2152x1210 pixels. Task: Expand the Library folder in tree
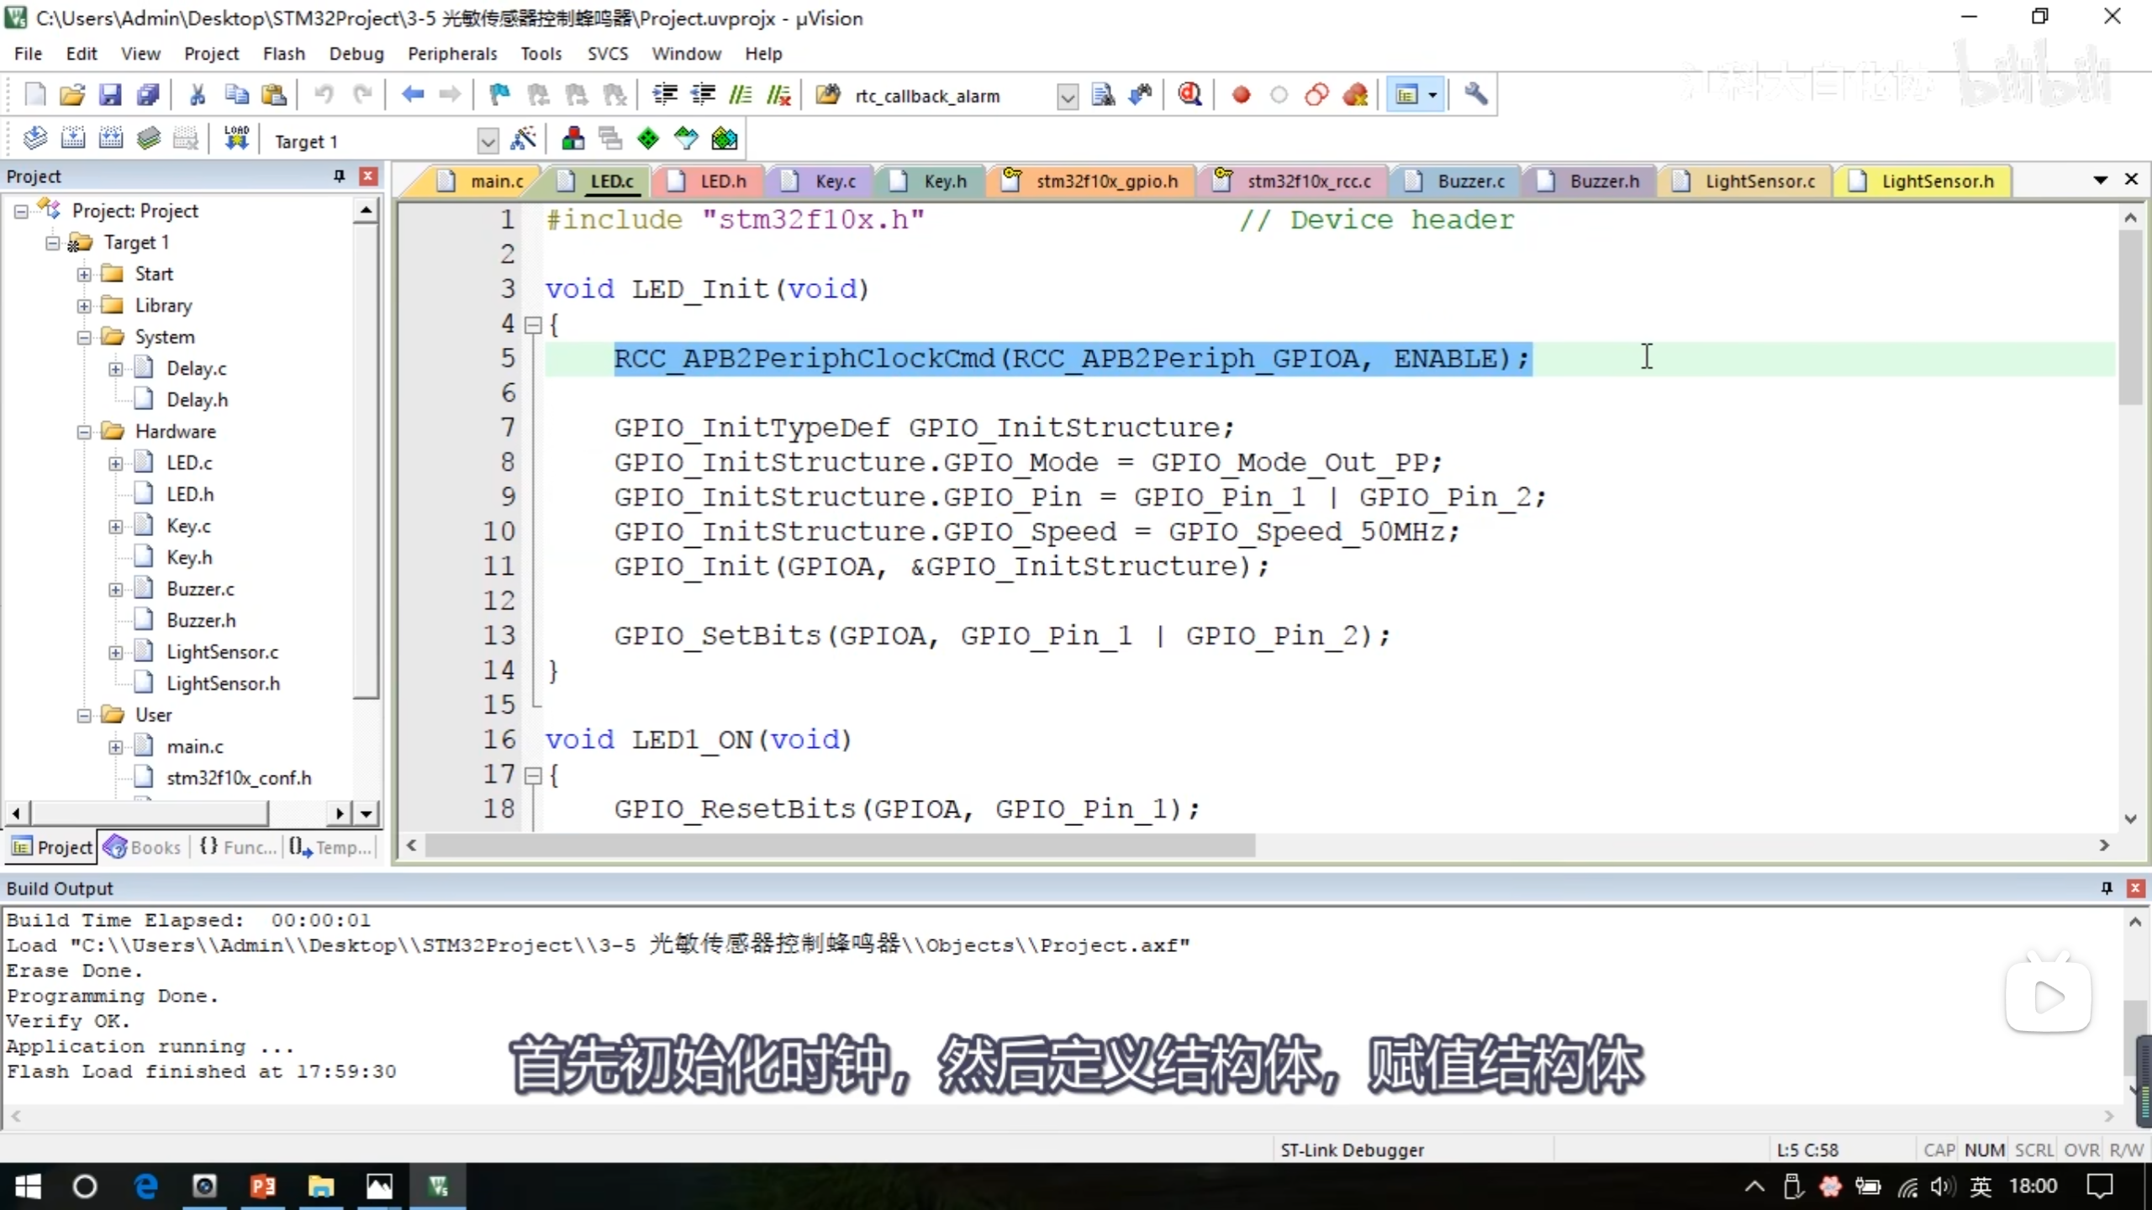click(x=84, y=306)
